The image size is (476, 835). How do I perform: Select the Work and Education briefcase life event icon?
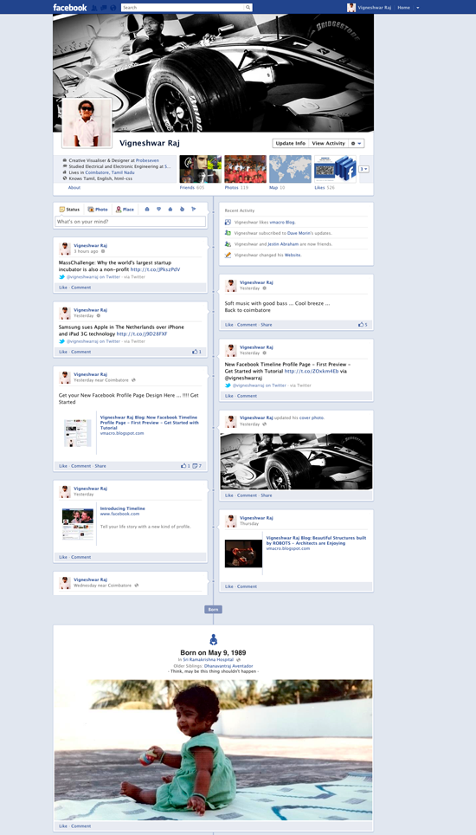point(147,210)
